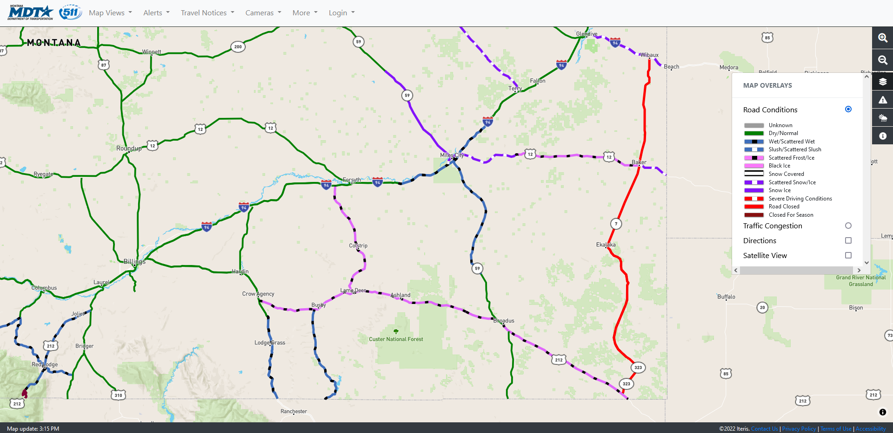The height and width of the screenshot is (433, 893).
Task: Open the weather cloud icon panel
Action: [x=882, y=118]
